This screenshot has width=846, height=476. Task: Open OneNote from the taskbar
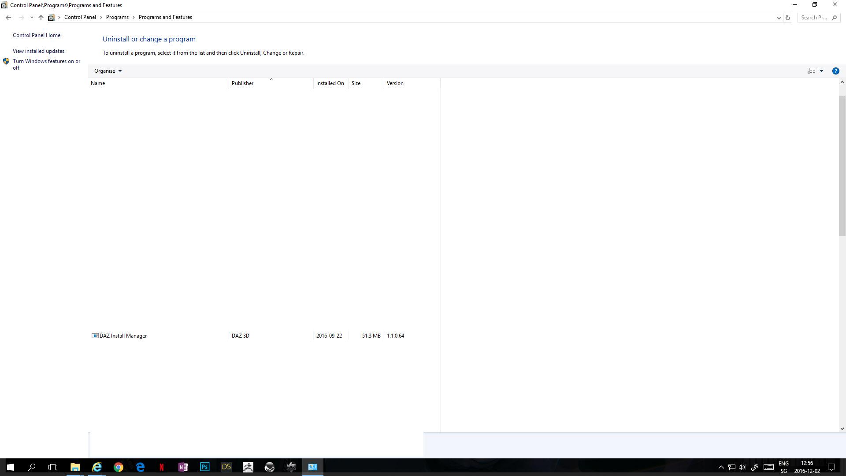tap(183, 467)
